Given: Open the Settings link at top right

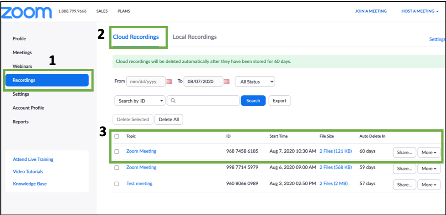Looking at the screenshot, I should (437, 39).
